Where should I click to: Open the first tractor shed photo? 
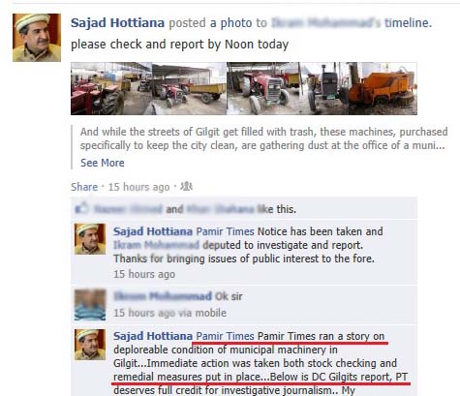[111, 88]
